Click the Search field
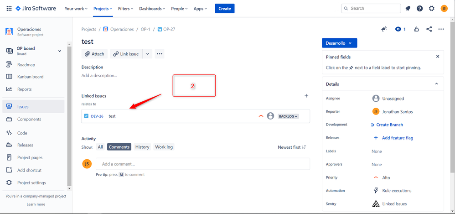This screenshot has height=214, width=455. [371, 8]
